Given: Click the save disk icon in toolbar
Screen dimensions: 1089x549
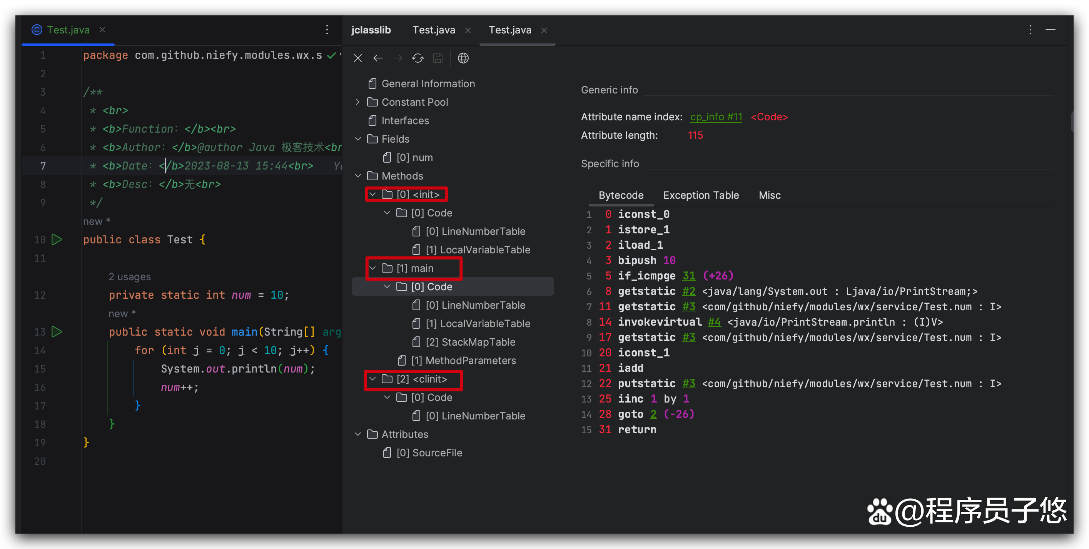Looking at the screenshot, I should click(438, 58).
